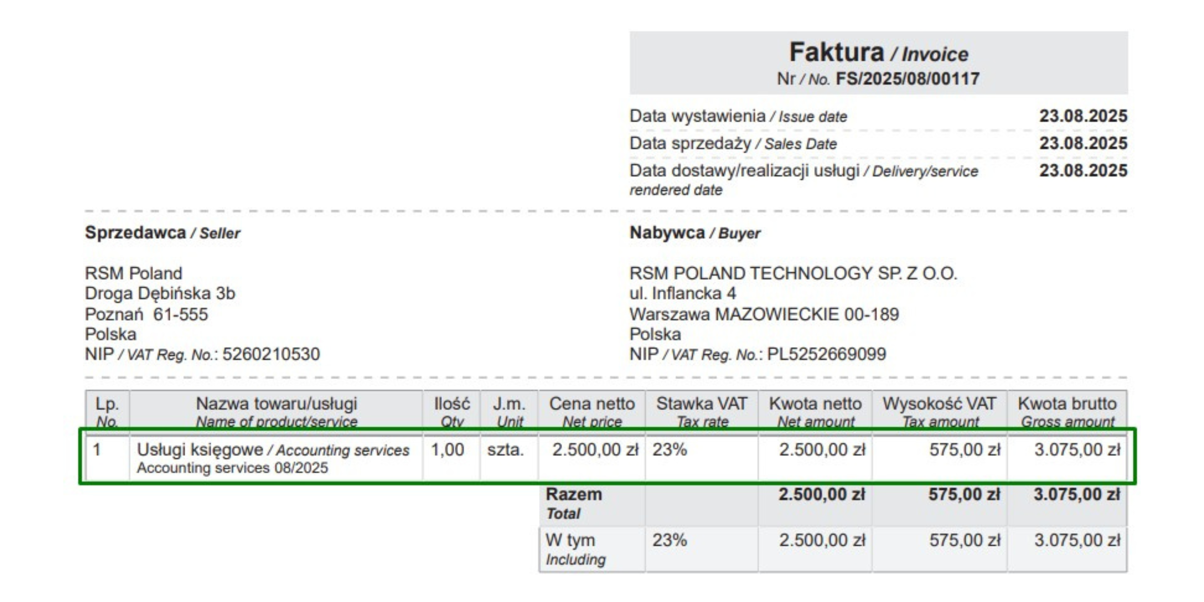Click the Delivery/service rendered date value
1204x602 pixels.
coord(1083,171)
